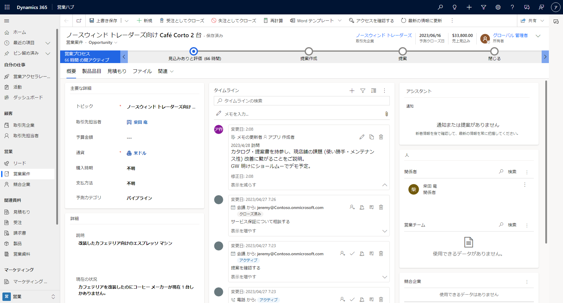
Task: Open the timeline filter funnel
Action: pos(363,91)
